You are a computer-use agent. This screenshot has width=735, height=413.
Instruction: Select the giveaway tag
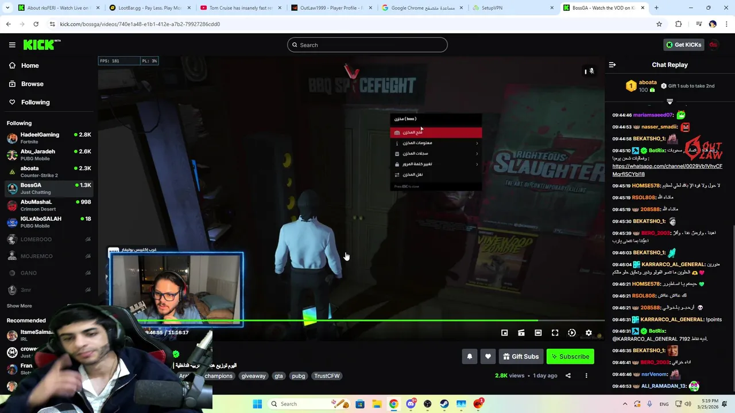(x=253, y=376)
